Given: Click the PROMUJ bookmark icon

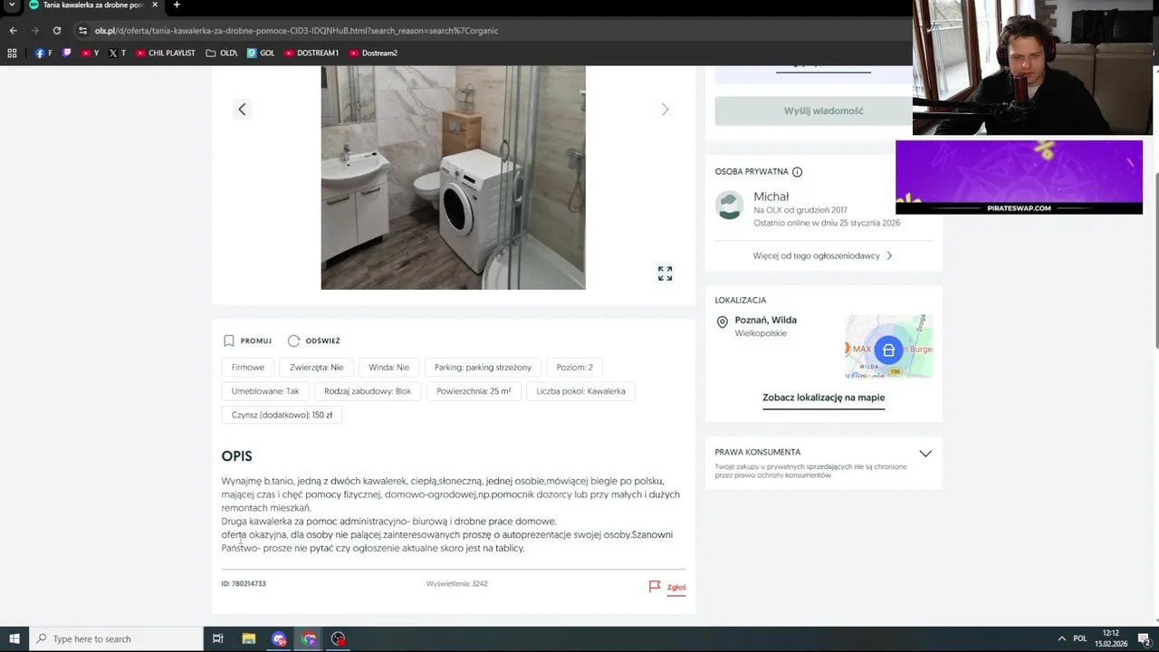Looking at the screenshot, I should click(x=229, y=341).
